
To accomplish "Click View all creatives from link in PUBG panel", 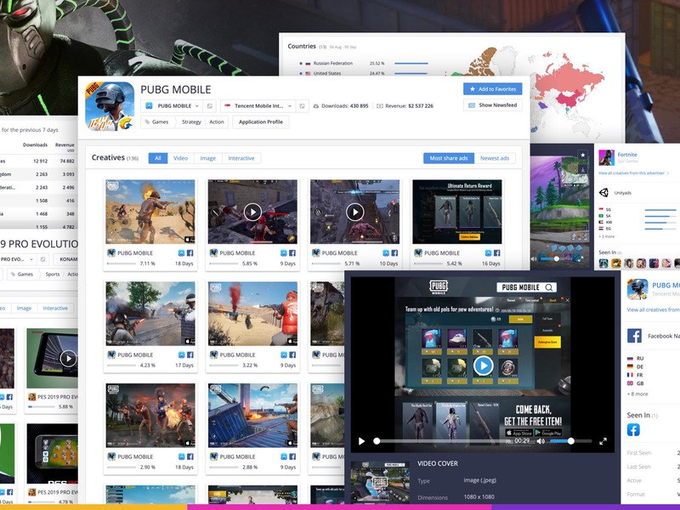I will (653, 309).
